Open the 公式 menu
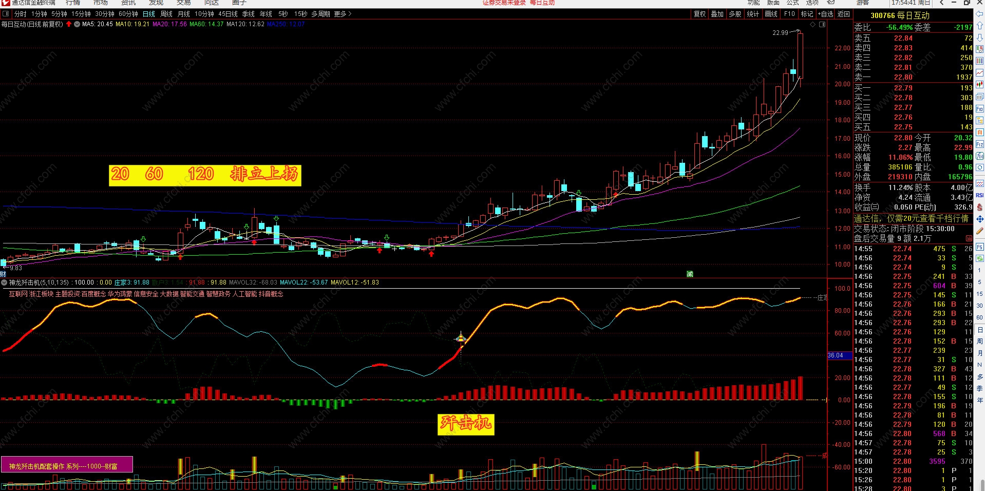 793,3
